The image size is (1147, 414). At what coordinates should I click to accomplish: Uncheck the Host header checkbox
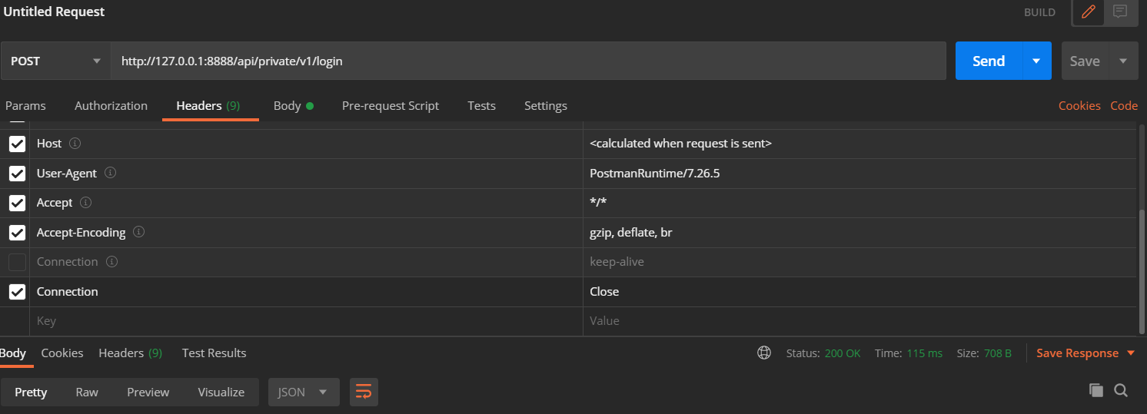pos(17,144)
